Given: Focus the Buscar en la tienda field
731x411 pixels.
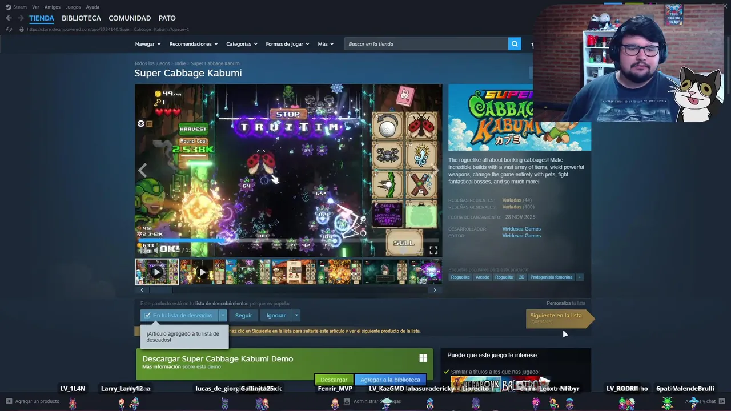Looking at the screenshot, I should click(x=427, y=44).
